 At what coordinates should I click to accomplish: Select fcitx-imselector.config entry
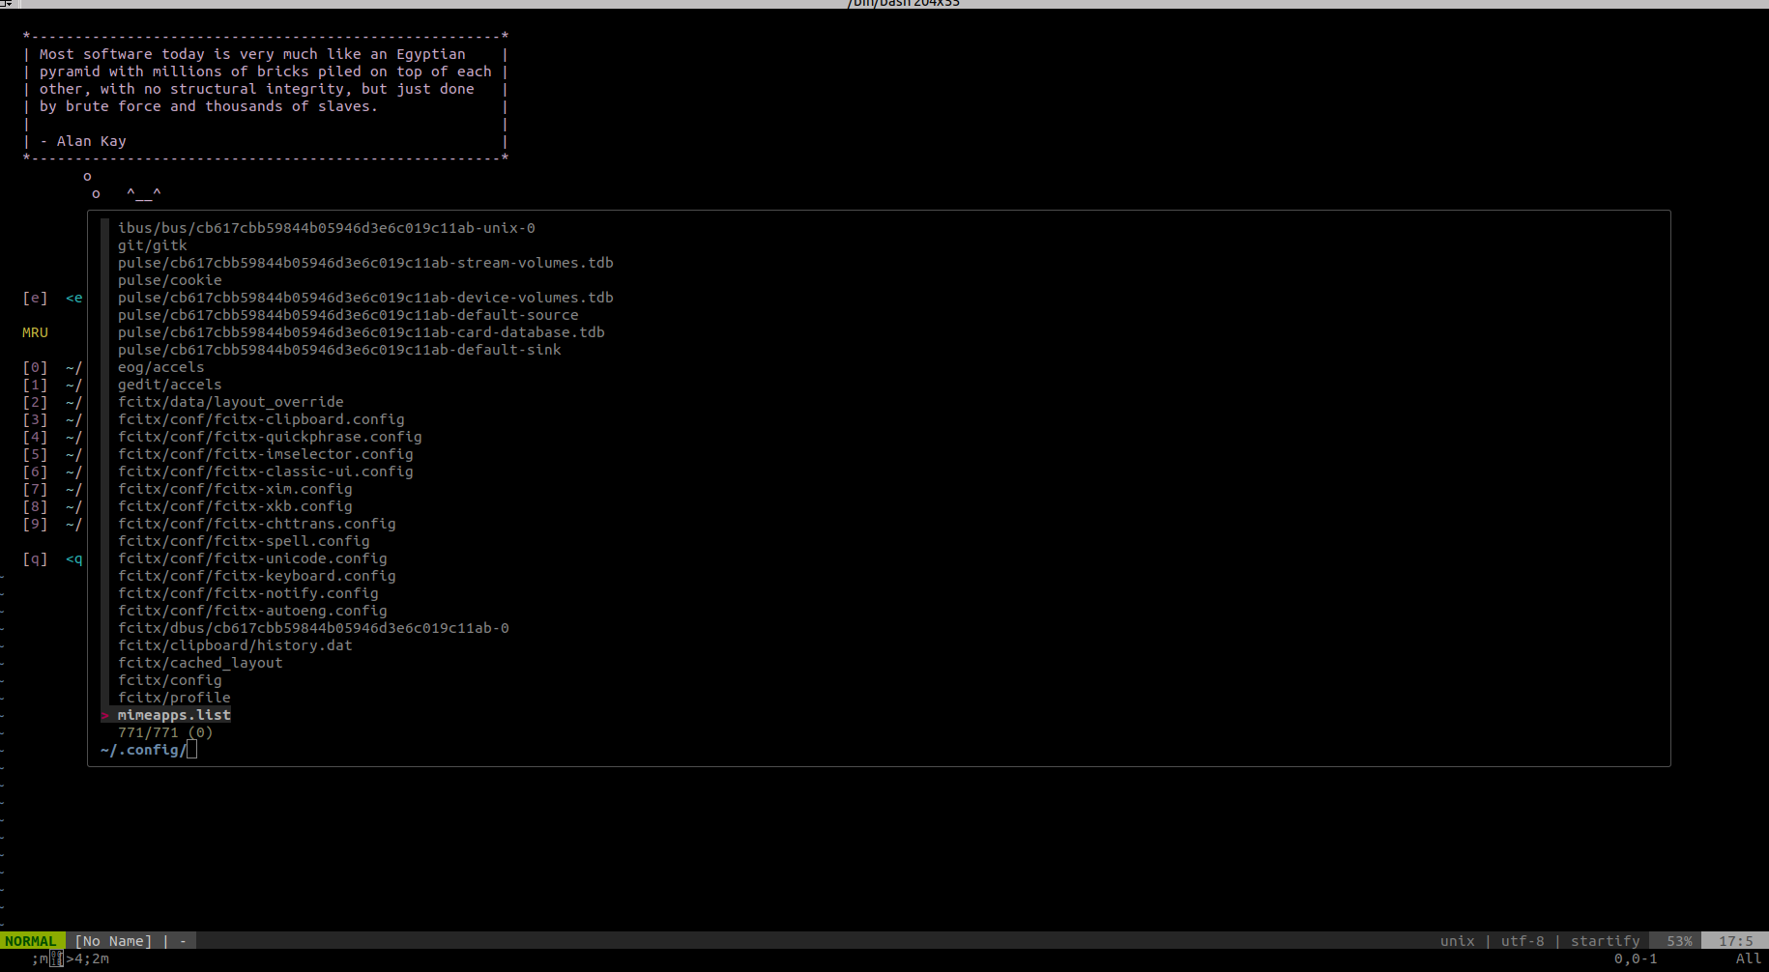pos(265,454)
